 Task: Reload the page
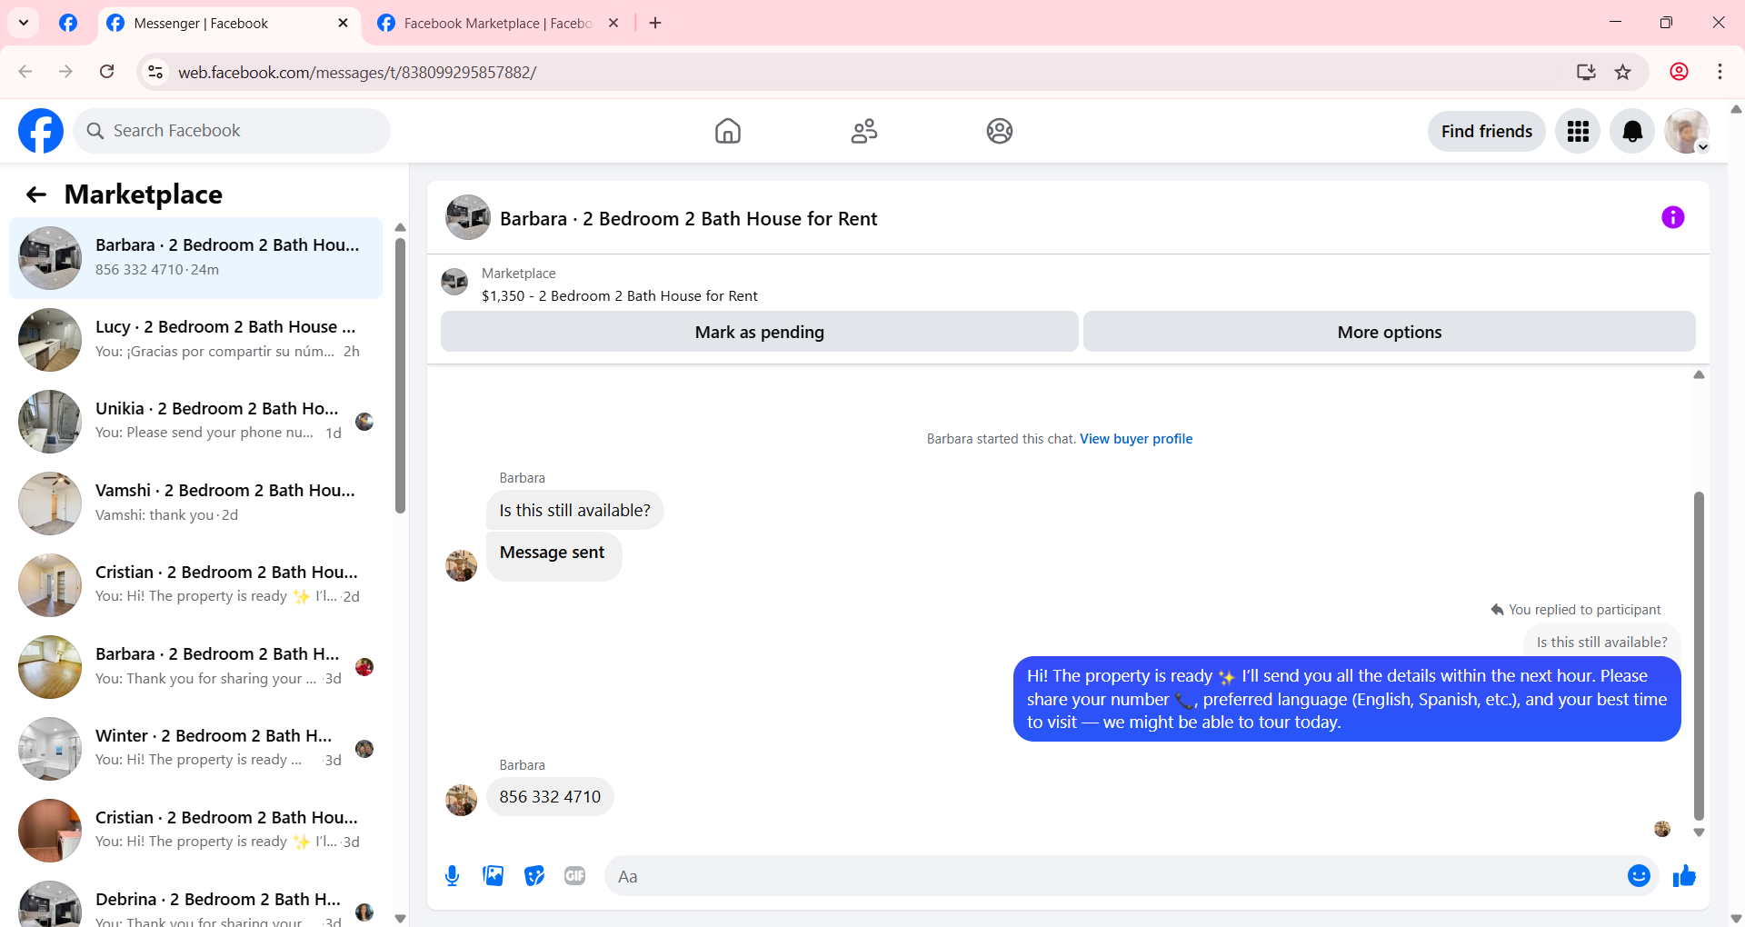(x=106, y=72)
